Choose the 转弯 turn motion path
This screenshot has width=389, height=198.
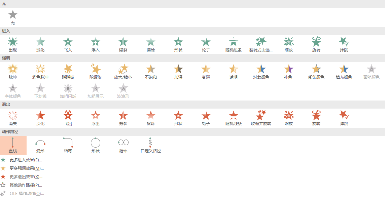point(68,146)
